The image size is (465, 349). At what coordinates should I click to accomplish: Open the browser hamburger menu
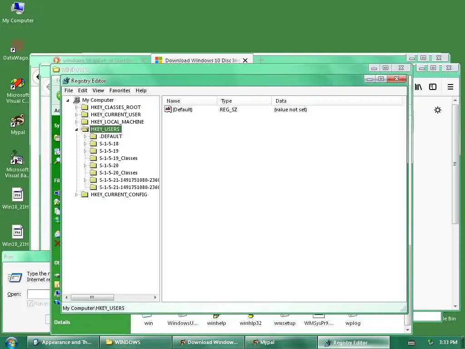[x=450, y=87]
